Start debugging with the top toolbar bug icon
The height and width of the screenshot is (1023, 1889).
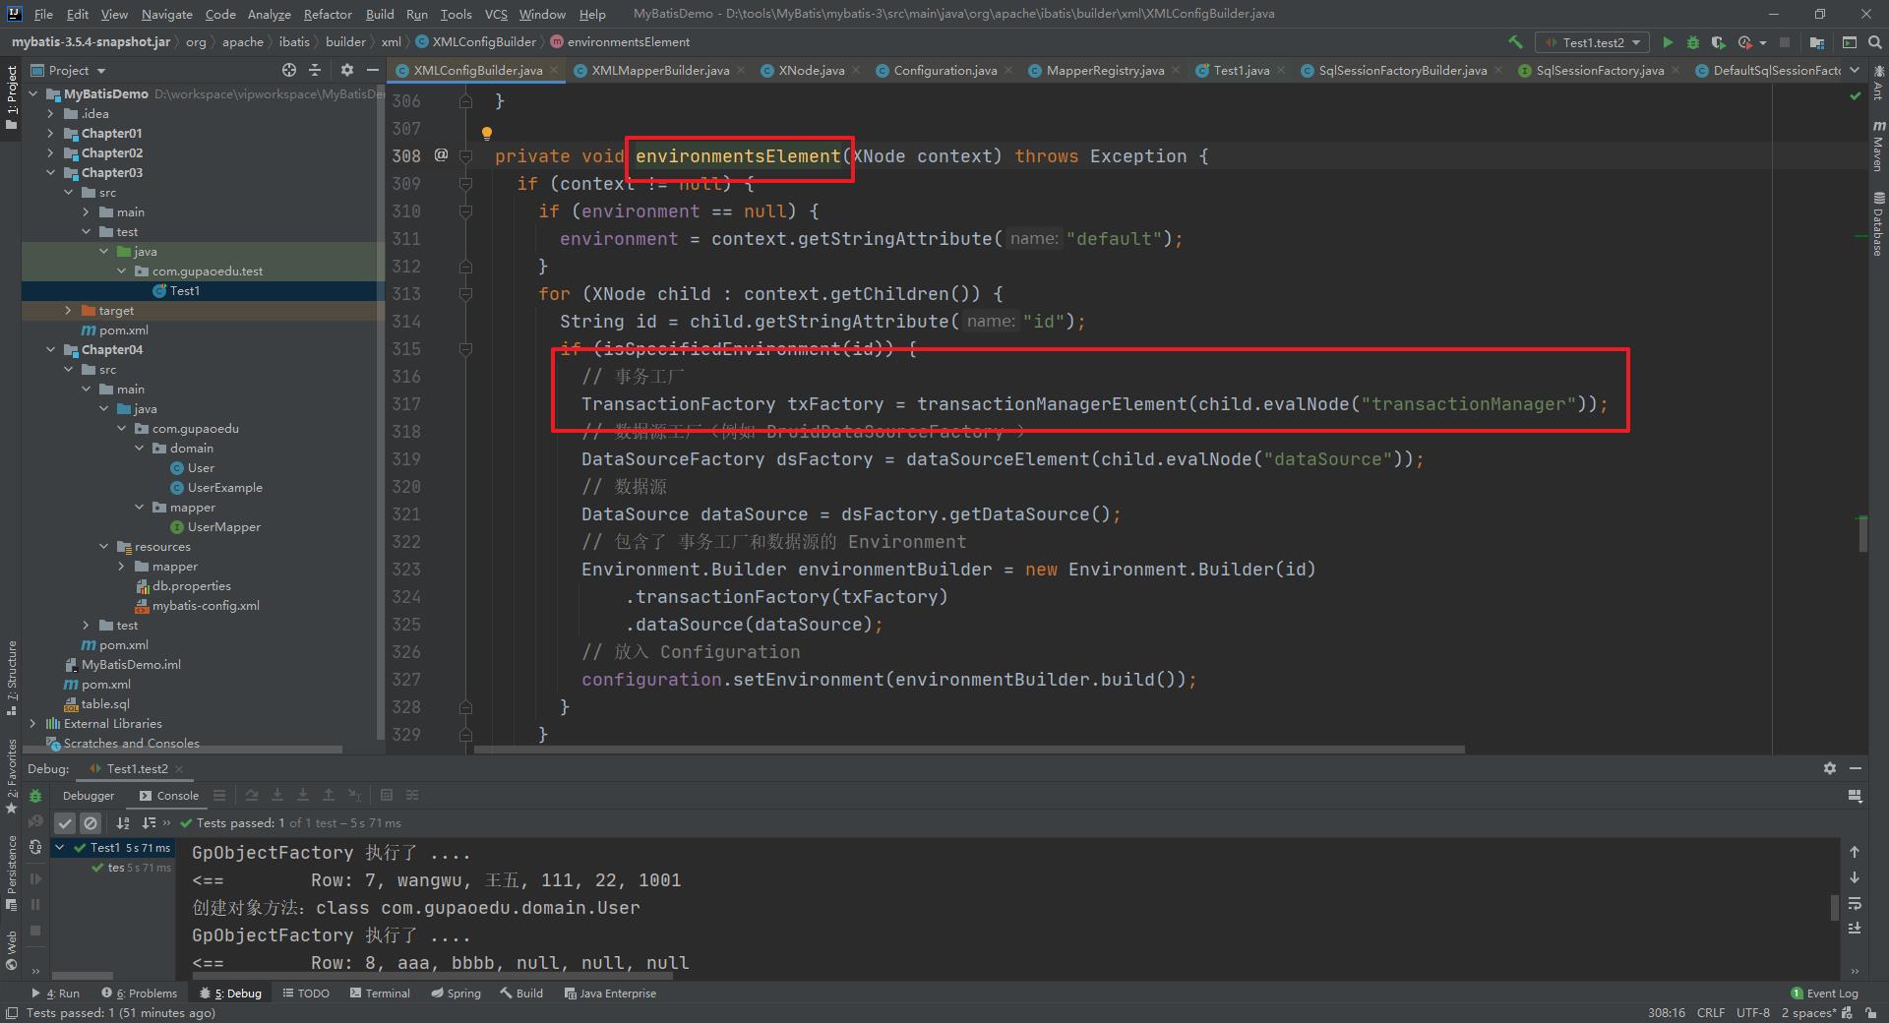(x=1692, y=42)
